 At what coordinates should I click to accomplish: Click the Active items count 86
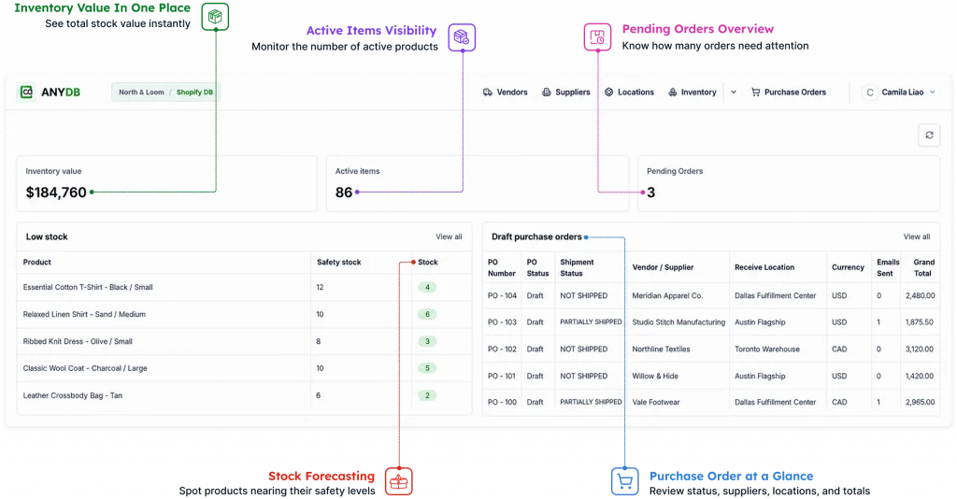pos(344,192)
